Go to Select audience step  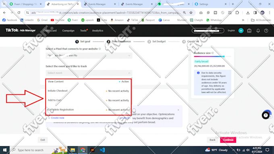(x=118, y=42)
